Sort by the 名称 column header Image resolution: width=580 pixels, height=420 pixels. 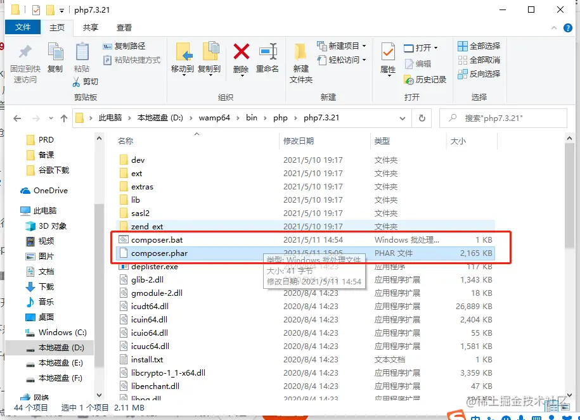(125, 141)
